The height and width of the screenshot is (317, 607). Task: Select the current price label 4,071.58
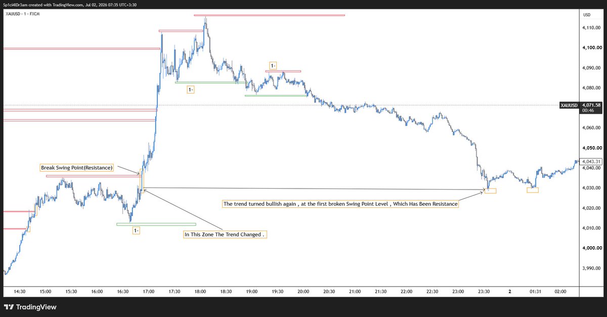click(591, 105)
